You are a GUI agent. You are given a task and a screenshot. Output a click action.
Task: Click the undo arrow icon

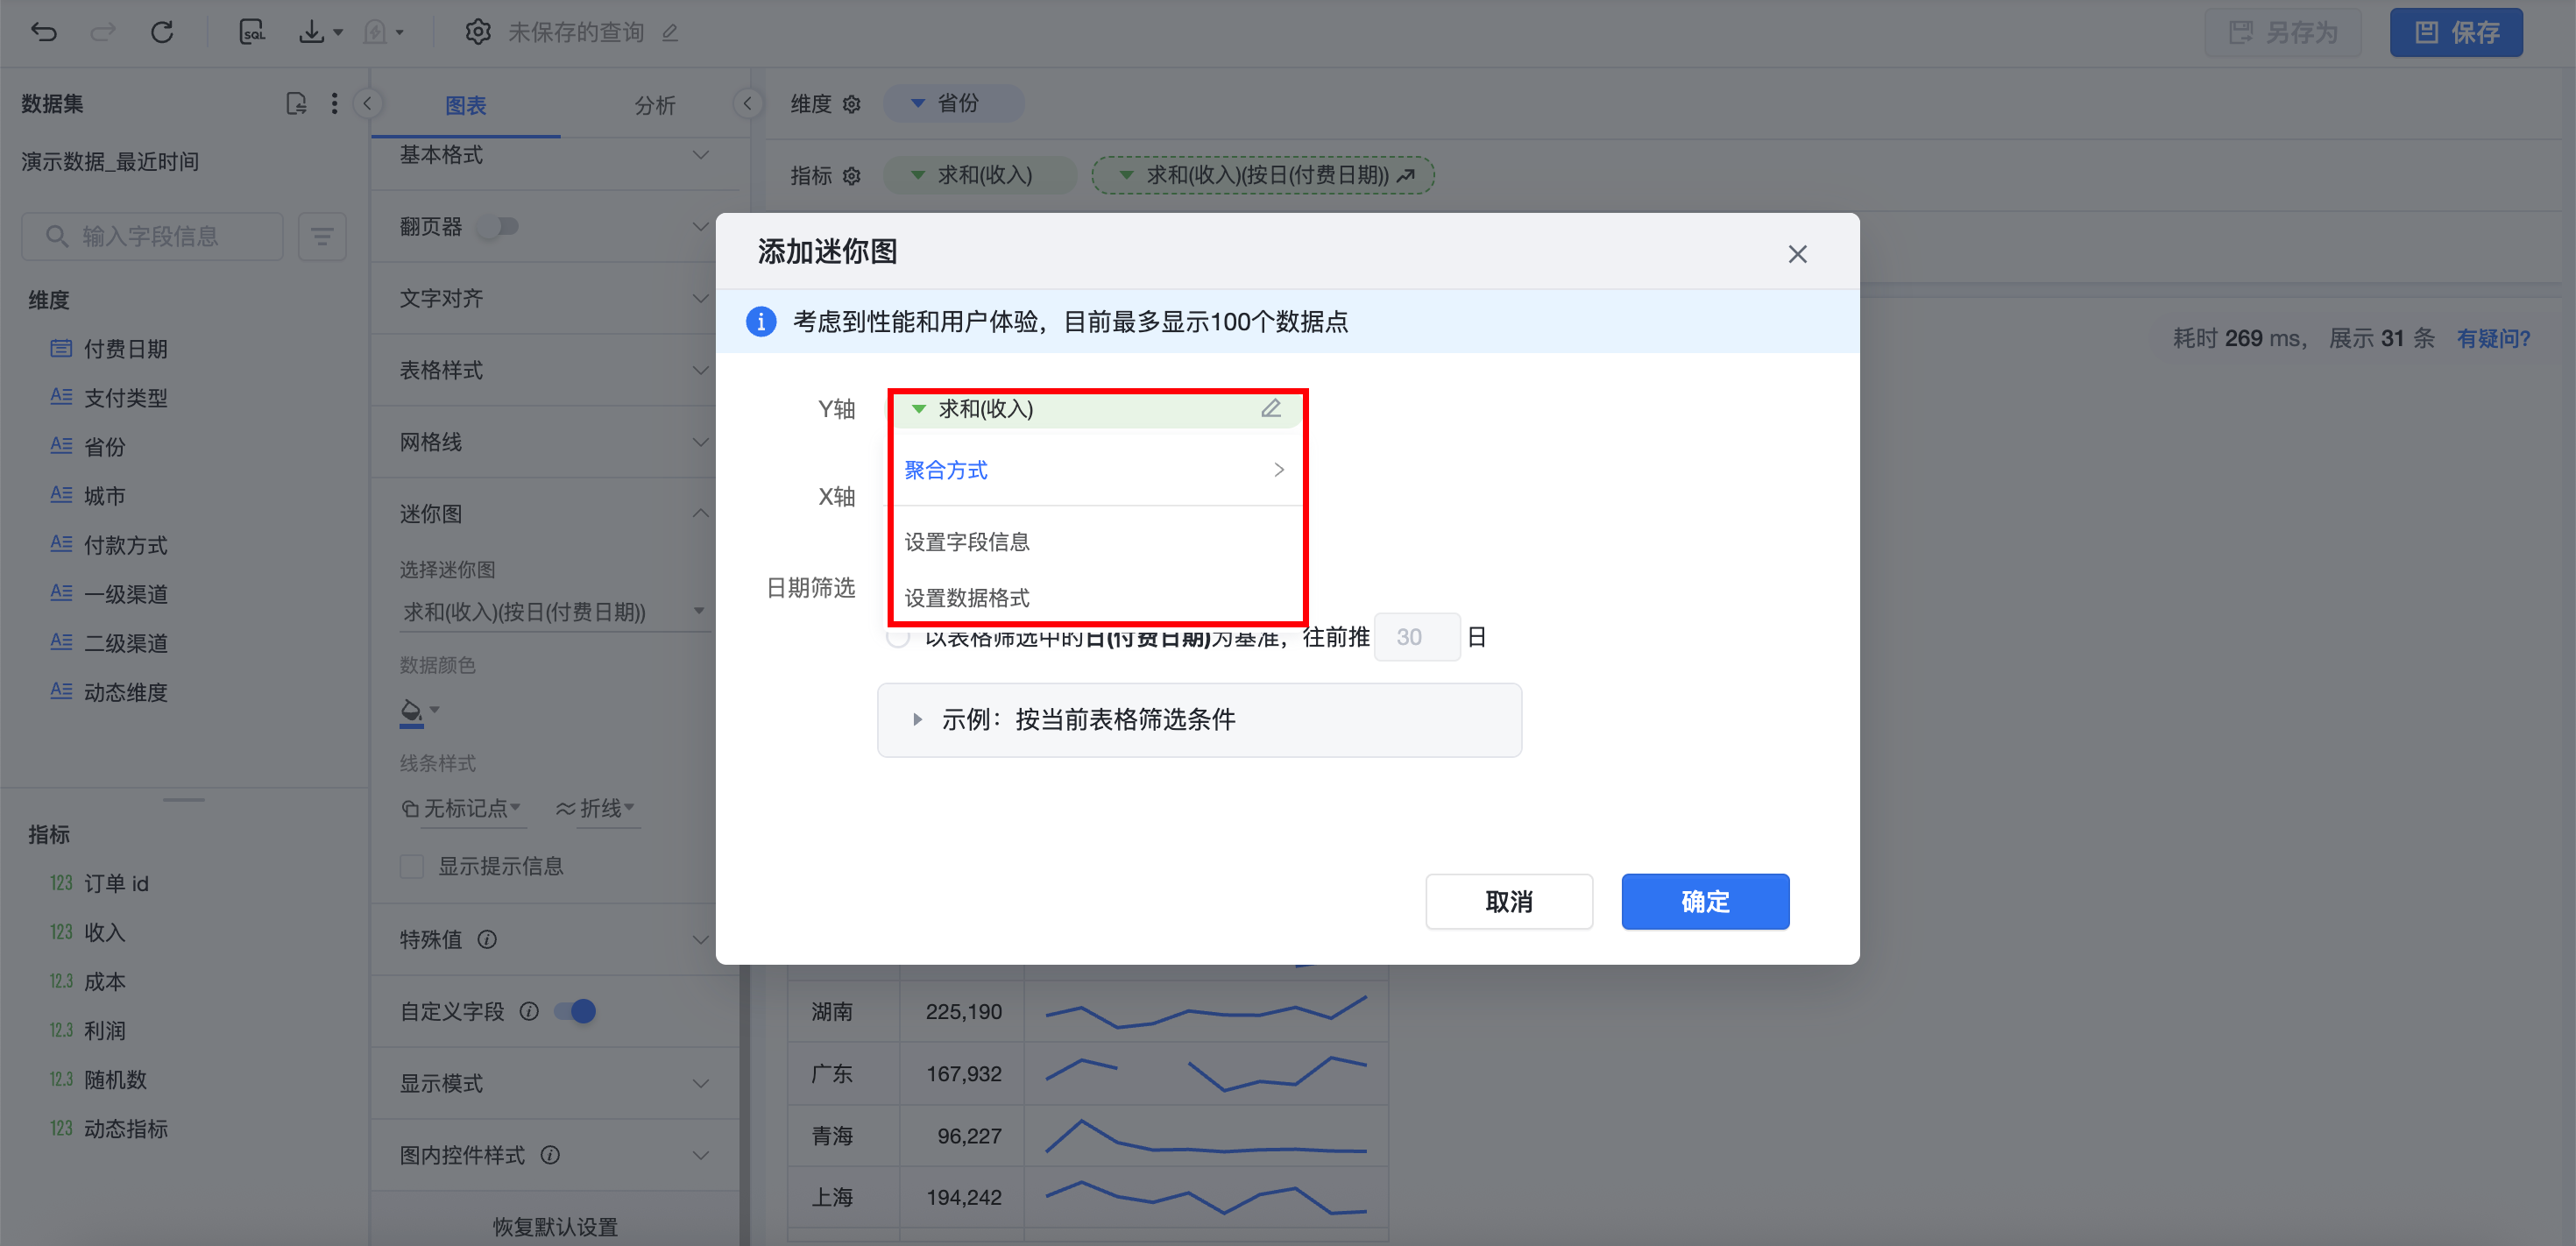point(44,32)
